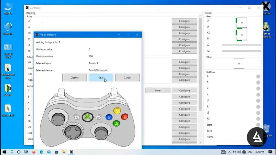Configure DPad Down mapping
276x155 pixels.
184,68
